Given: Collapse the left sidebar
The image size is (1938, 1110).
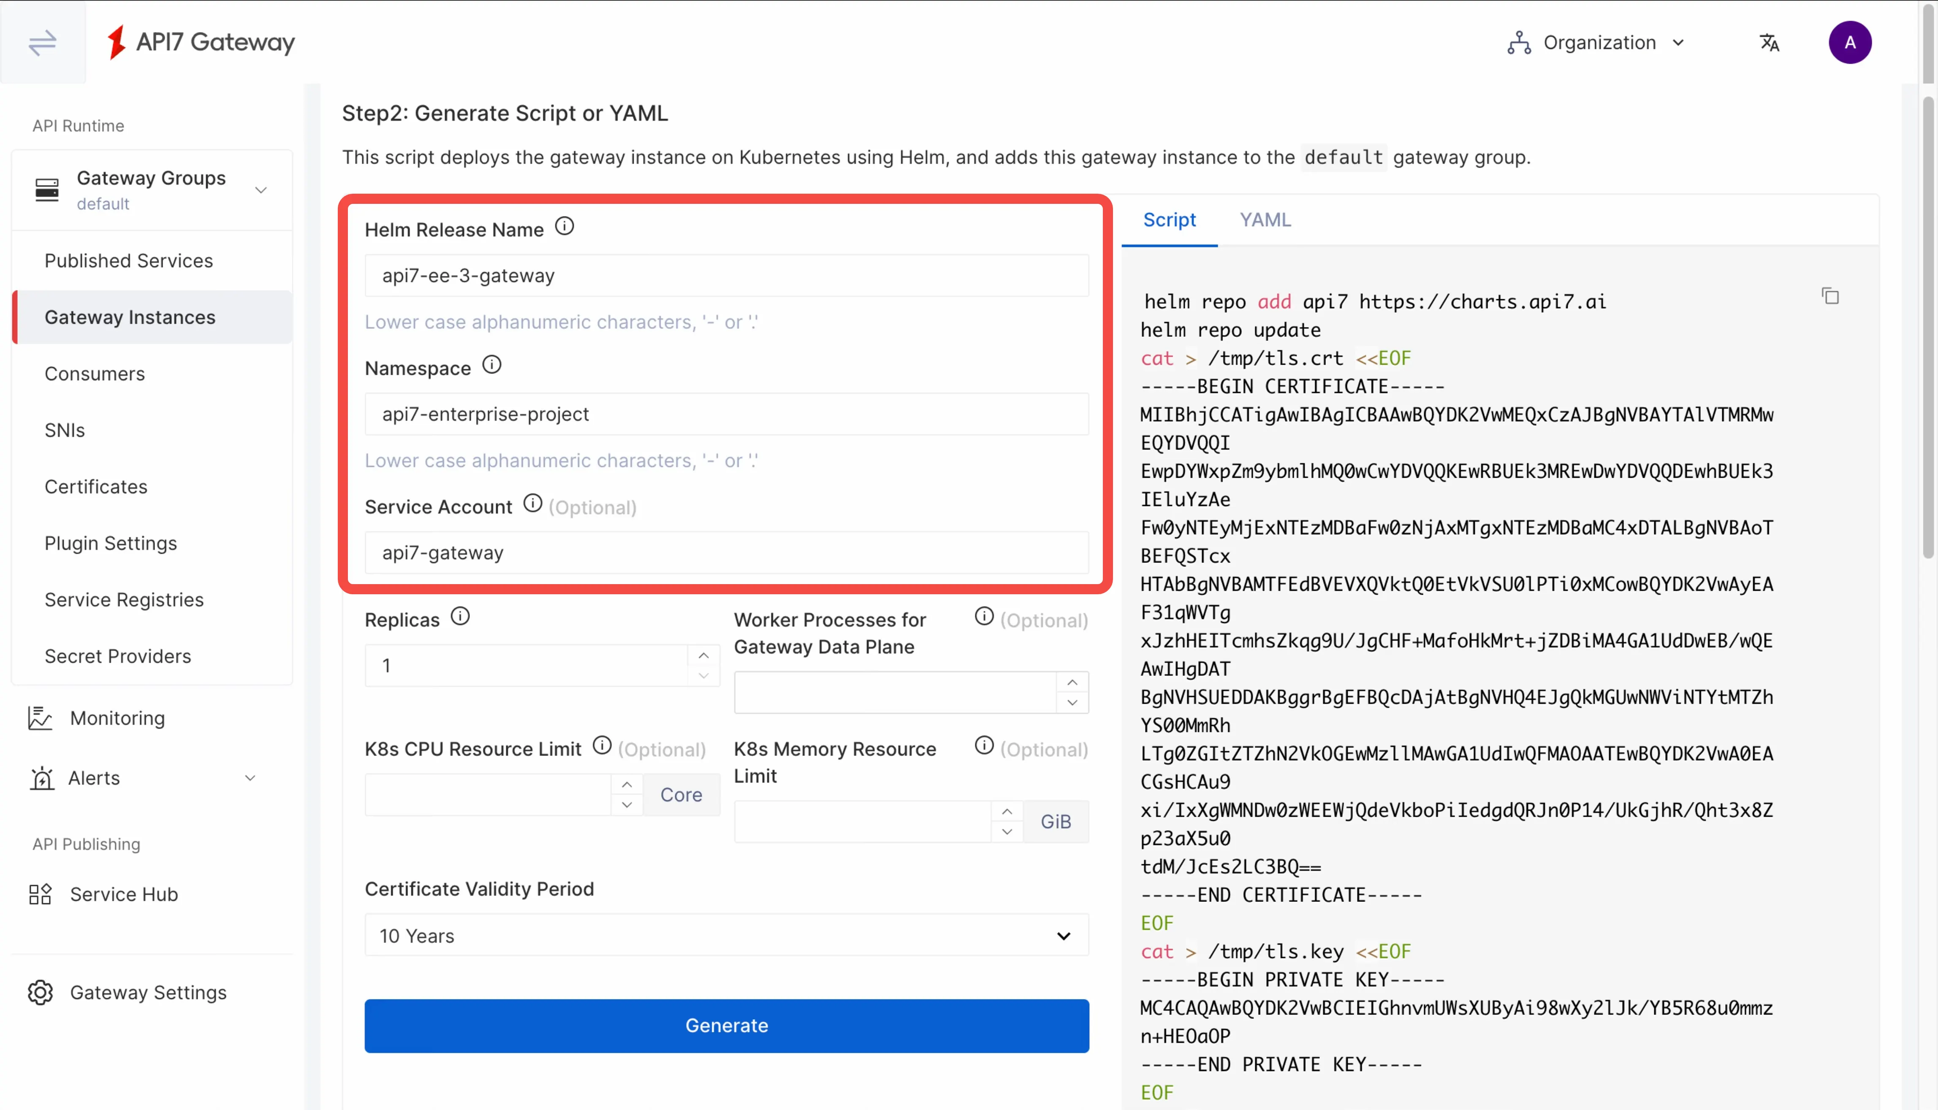Looking at the screenshot, I should pyautogui.click(x=42, y=43).
